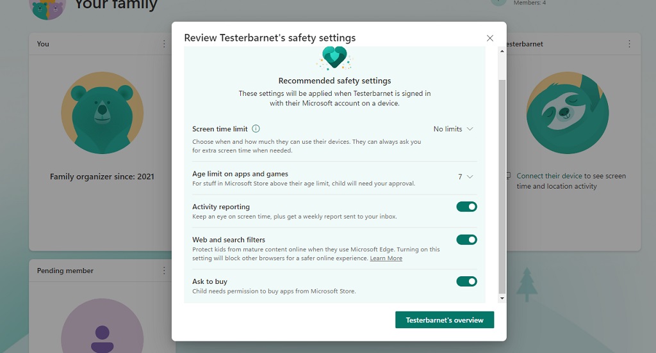The height and width of the screenshot is (353, 656).
Task: Open the No limits screen time dropdown
Action: click(x=453, y=129)
